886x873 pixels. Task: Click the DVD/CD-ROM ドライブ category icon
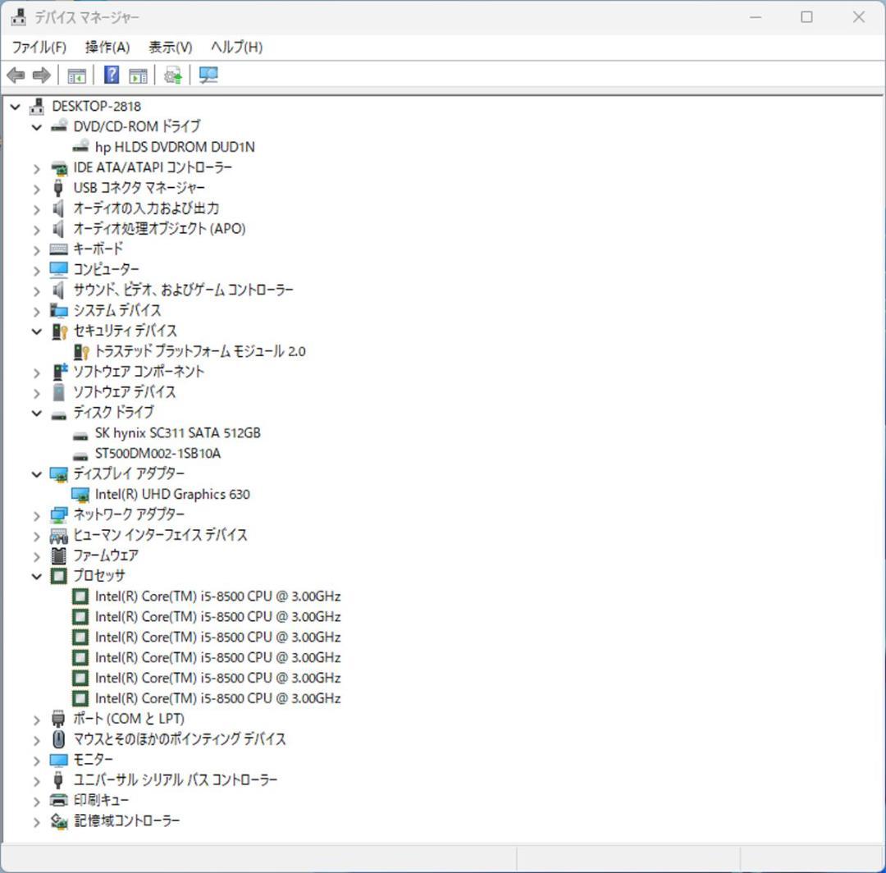coord(59,126)
